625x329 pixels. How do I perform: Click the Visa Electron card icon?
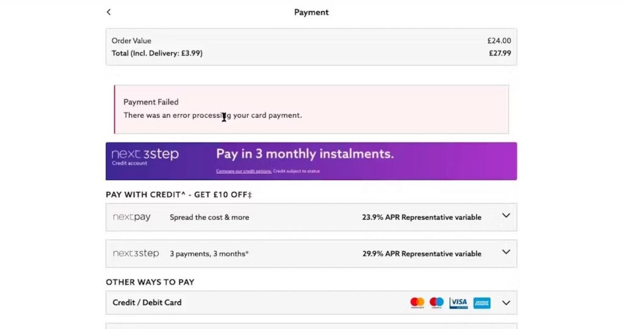point(458,303)
